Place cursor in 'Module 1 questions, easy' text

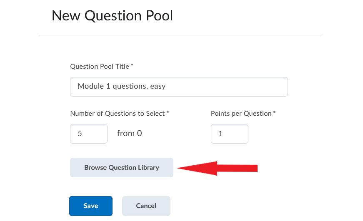pyautogui.click(x=122, y=86)
